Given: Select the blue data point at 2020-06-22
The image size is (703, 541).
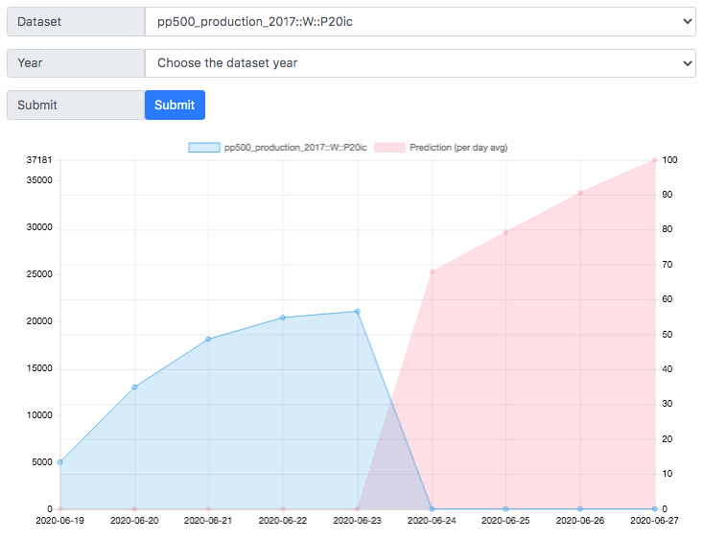Looking at the screenshot, I should click(283, 318).
